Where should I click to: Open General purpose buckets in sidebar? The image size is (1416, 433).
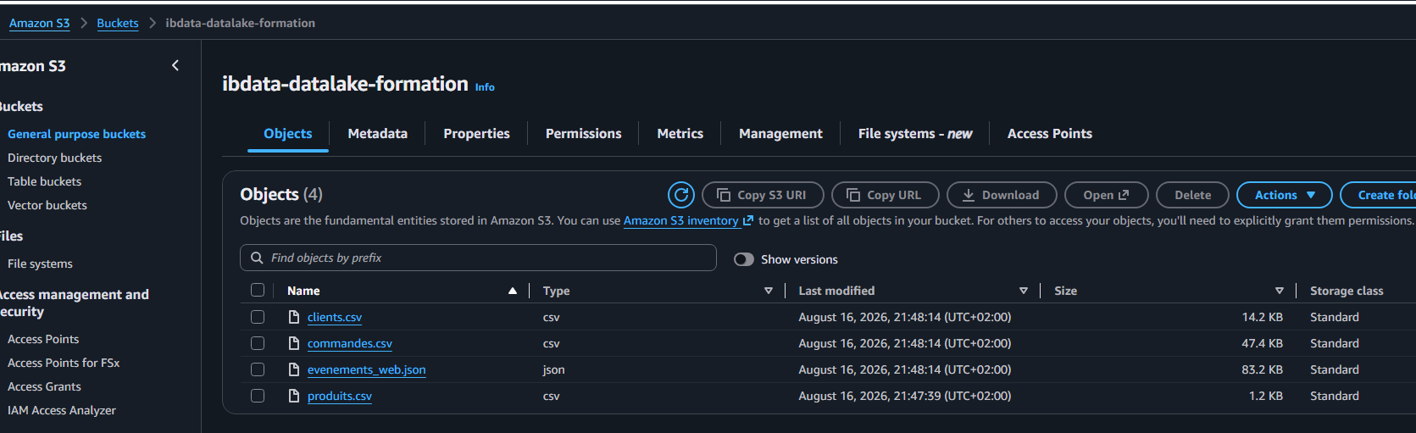(x=76, y=134)
